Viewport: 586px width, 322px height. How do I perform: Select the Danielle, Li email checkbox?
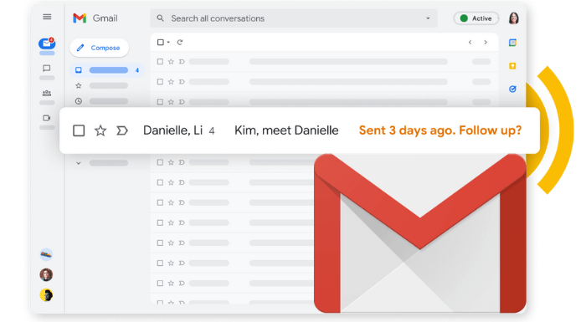79,130
